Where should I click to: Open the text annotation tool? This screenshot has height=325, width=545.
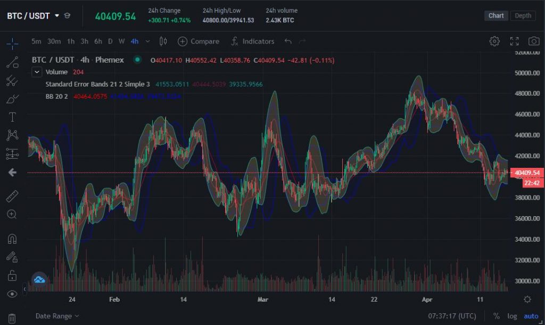[x=12, y=116]
